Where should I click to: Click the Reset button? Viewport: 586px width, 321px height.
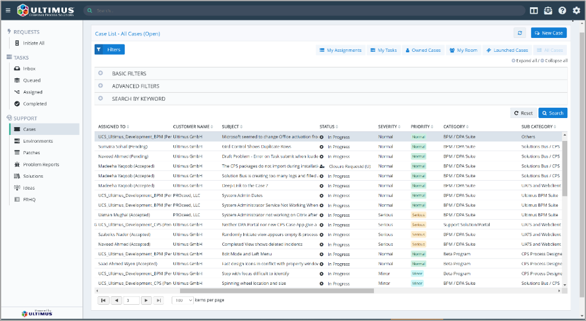click(x=523, y=113)
